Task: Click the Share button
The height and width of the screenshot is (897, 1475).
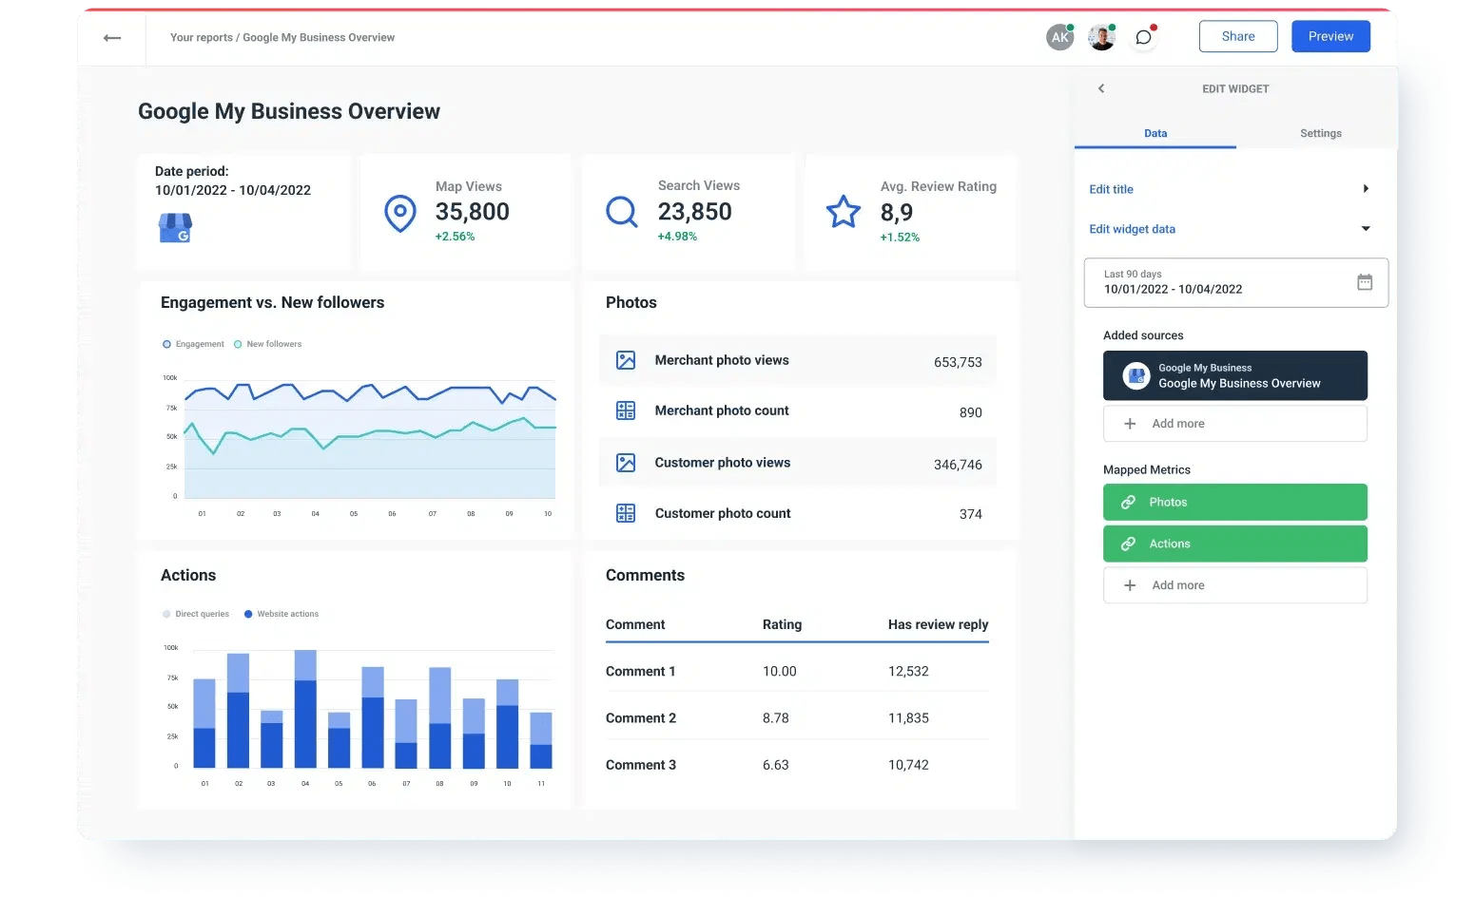Action: (1237, 35)
